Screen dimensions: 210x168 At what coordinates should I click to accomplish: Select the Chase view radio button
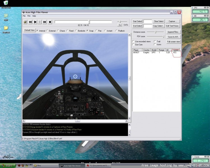click(58, 31)
